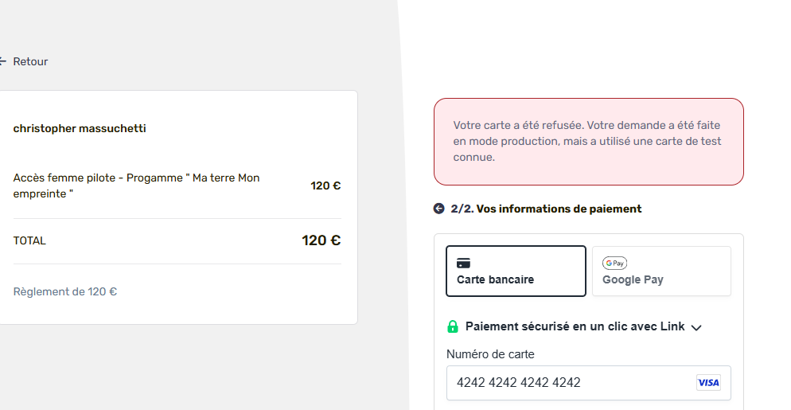Click the TOTAL label text
Image resolution: width=791 pixels, height=410 pixels.
click(x=29, y=241)
